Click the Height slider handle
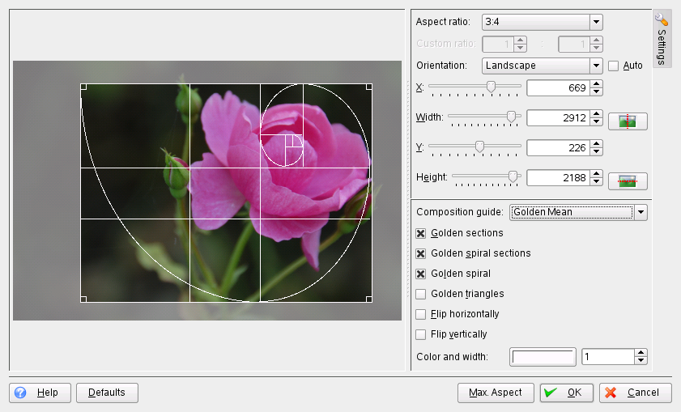Screen dimensions: 681x412 pos(513,176)
